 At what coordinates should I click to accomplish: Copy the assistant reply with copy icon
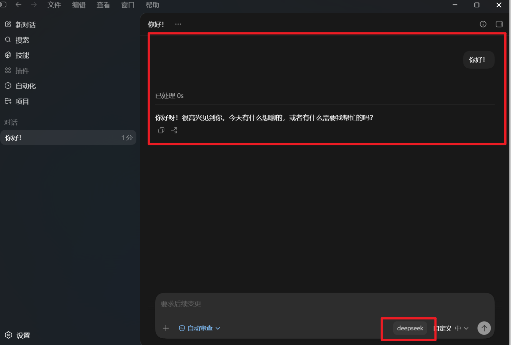coord(161,130)
